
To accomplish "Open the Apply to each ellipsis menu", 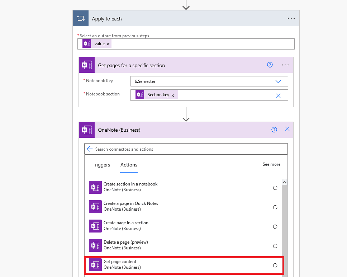I will click(x=291, y=18).
